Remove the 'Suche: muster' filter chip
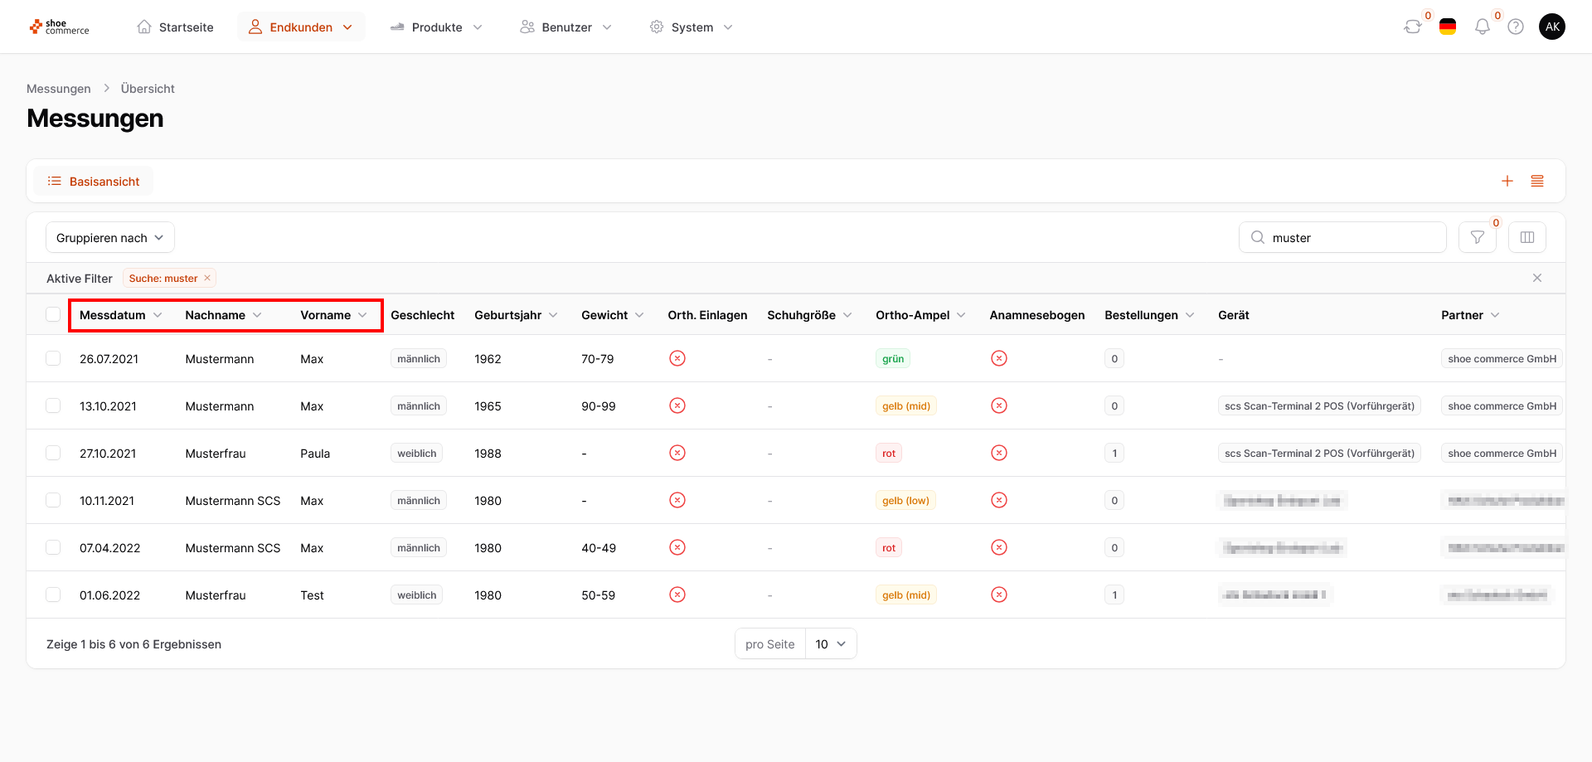This screenshot has height=762, width=1592. (207, 278)
